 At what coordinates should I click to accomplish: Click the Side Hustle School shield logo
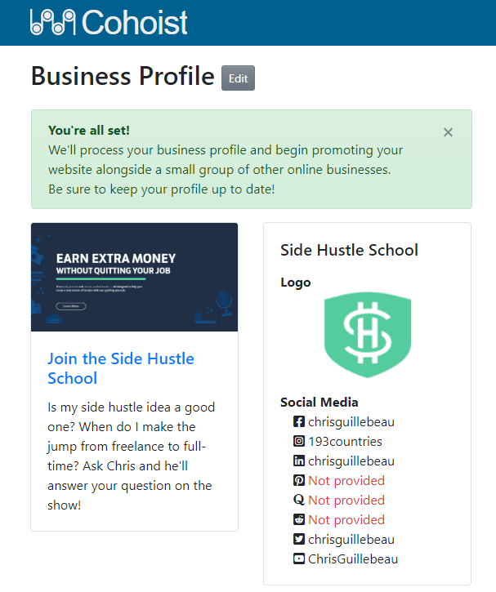click(x=368, y=335)
